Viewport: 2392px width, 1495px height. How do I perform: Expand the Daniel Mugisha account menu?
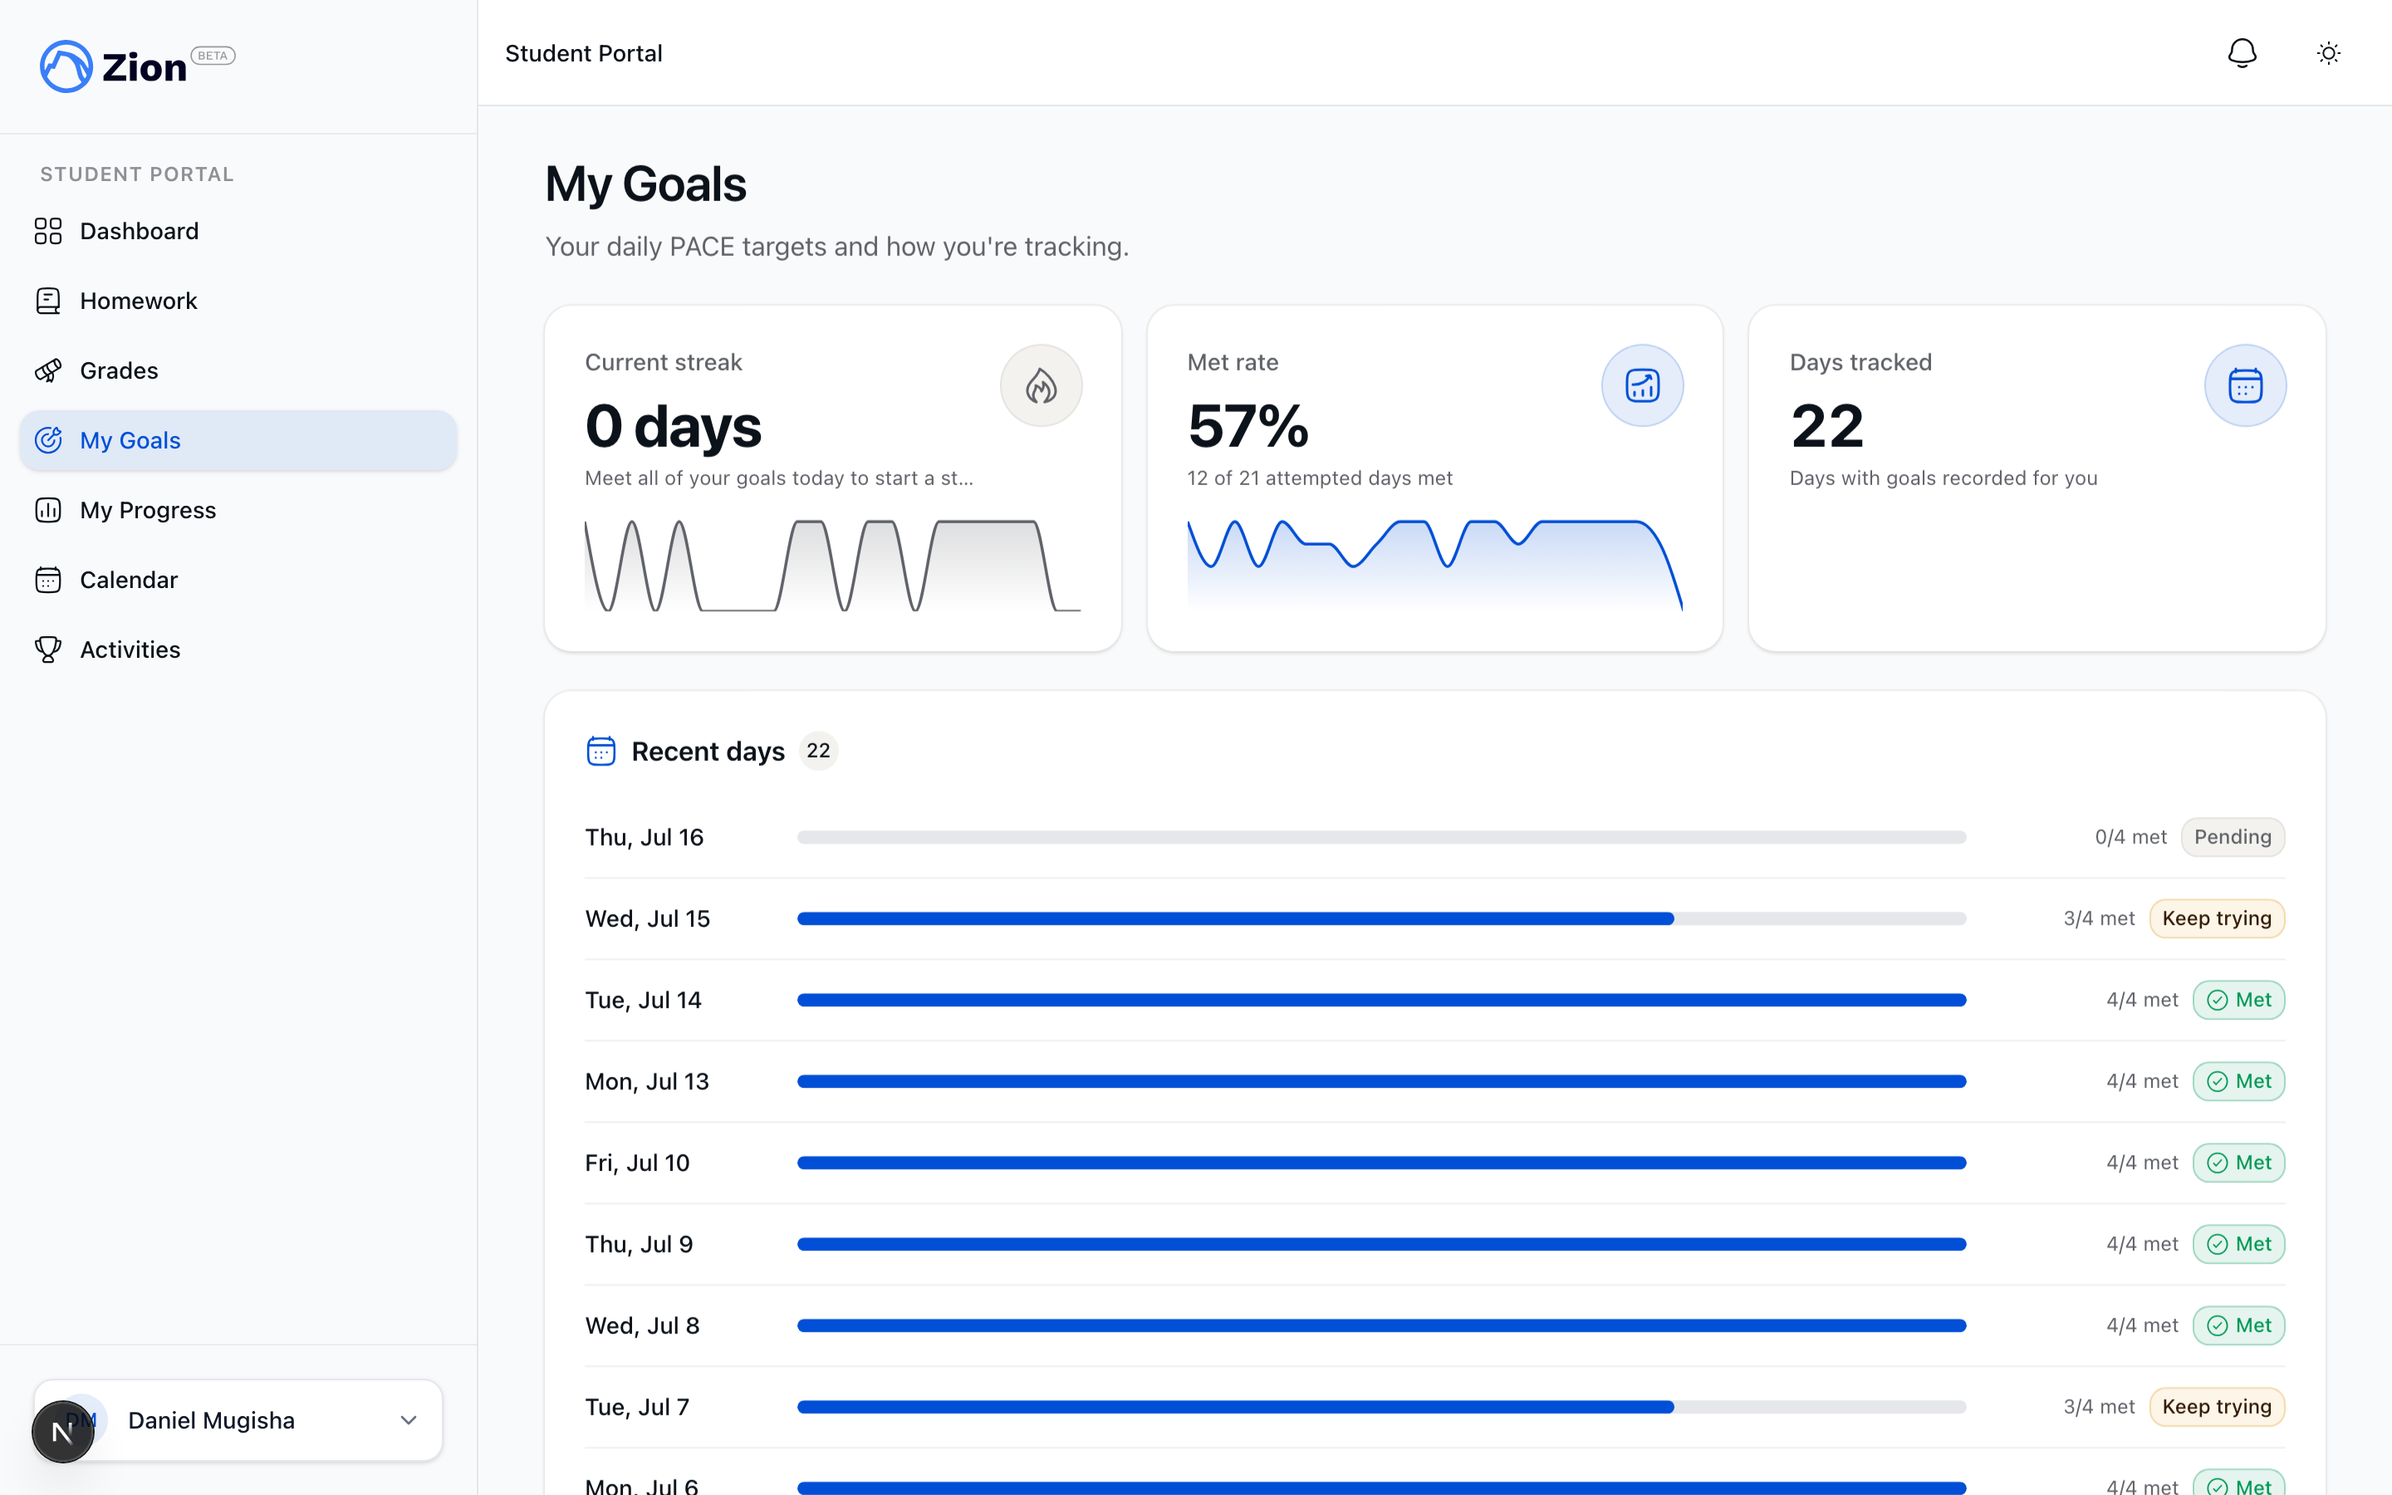pos(238,1421)
